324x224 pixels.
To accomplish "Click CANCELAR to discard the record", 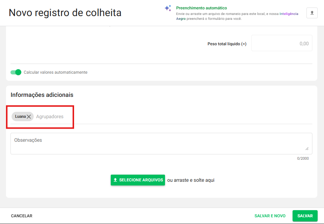I will 22,216.
